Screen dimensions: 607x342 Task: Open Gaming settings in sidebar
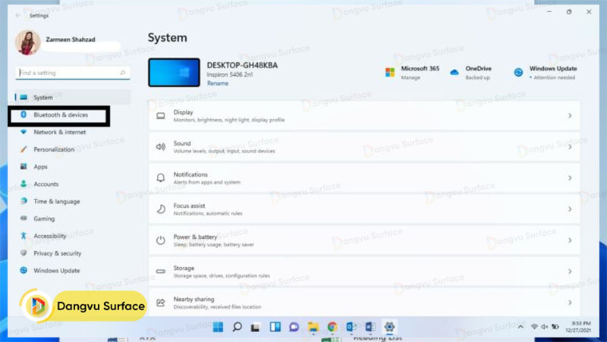tap(44, 218)
